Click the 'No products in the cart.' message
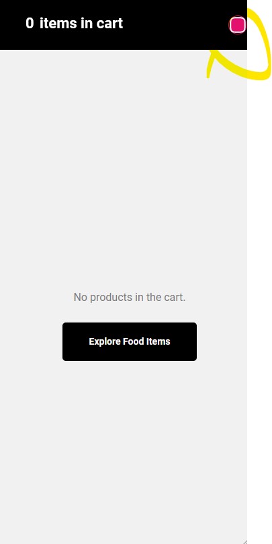Viewport: 272px width, 544px height. (x=130, y=298)
